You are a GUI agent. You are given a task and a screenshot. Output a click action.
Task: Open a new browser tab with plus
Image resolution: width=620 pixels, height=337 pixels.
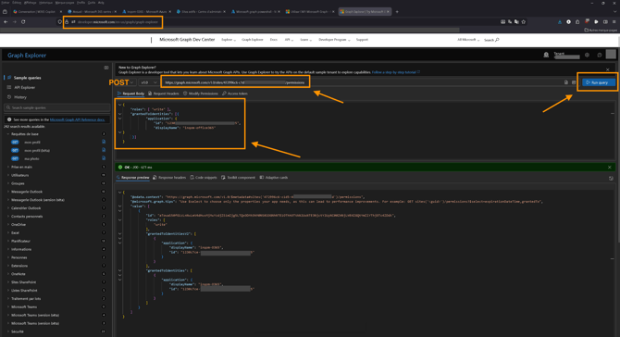coord(397,11)
